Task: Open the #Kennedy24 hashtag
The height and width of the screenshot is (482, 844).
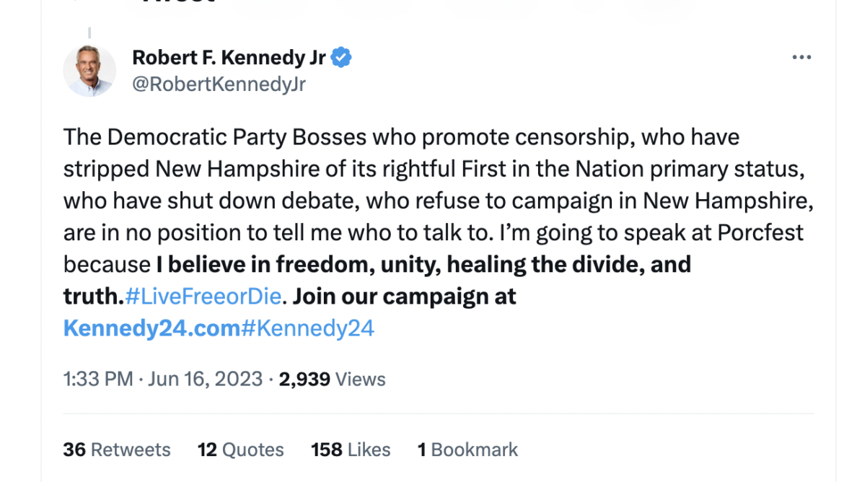Action: (307, 328)
